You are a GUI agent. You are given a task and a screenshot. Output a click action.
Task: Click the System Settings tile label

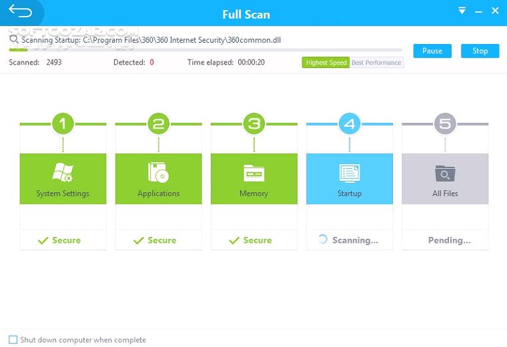[63, 194]
